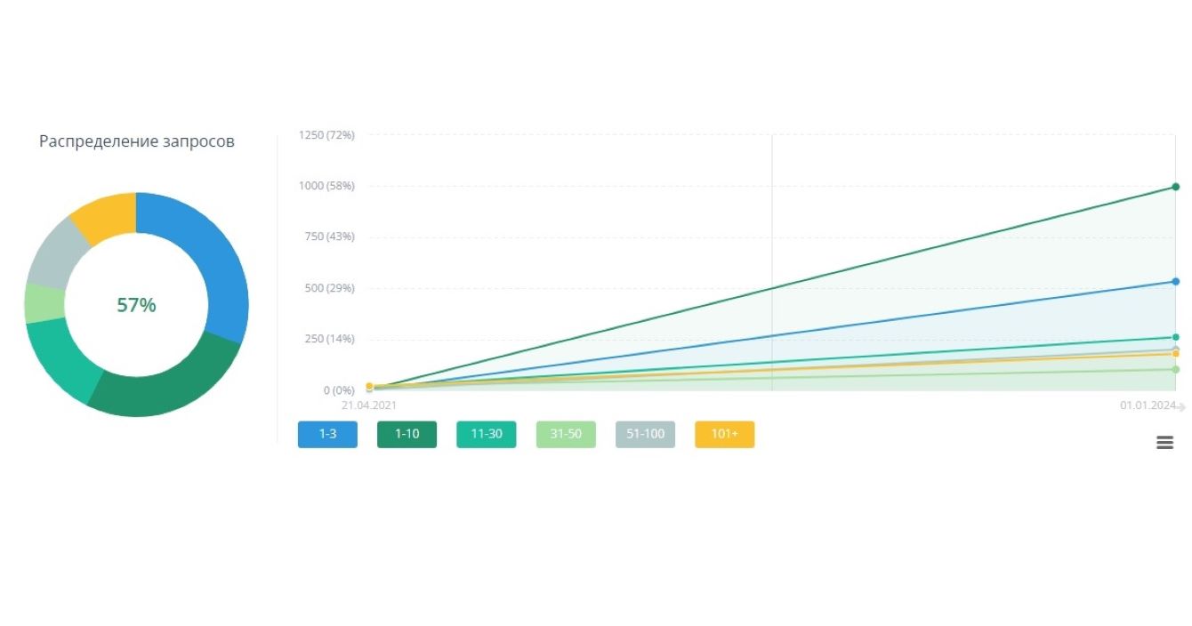Toggle the 31-50 legend button
The image size is (1192, 626).
click(566, 435)
